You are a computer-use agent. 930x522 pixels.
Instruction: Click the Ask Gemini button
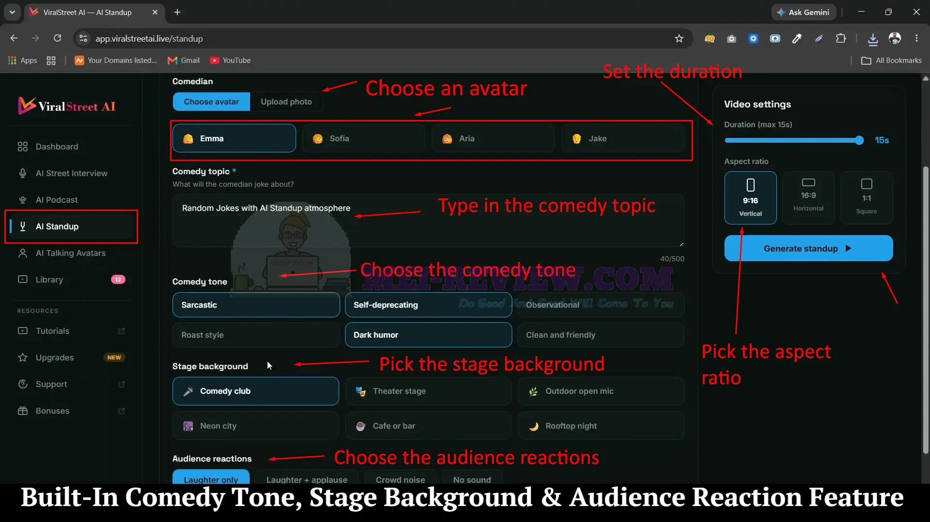tap(804, 12)
